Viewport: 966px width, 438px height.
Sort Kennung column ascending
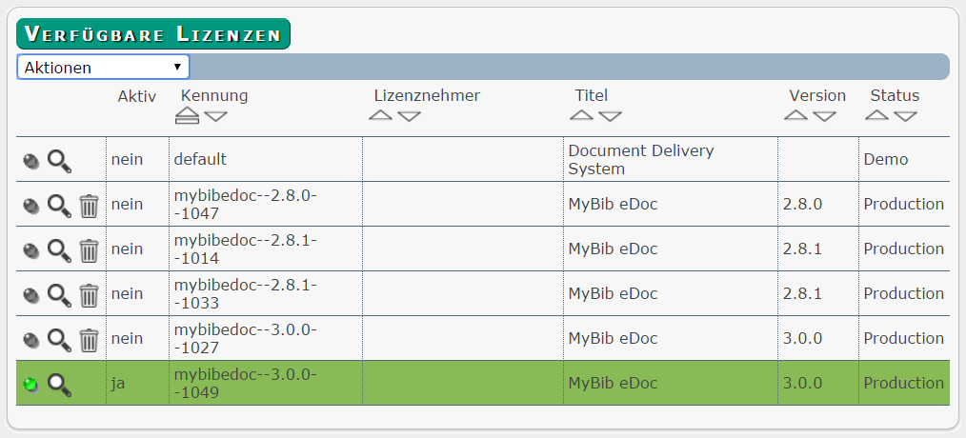tap(188, 115)
